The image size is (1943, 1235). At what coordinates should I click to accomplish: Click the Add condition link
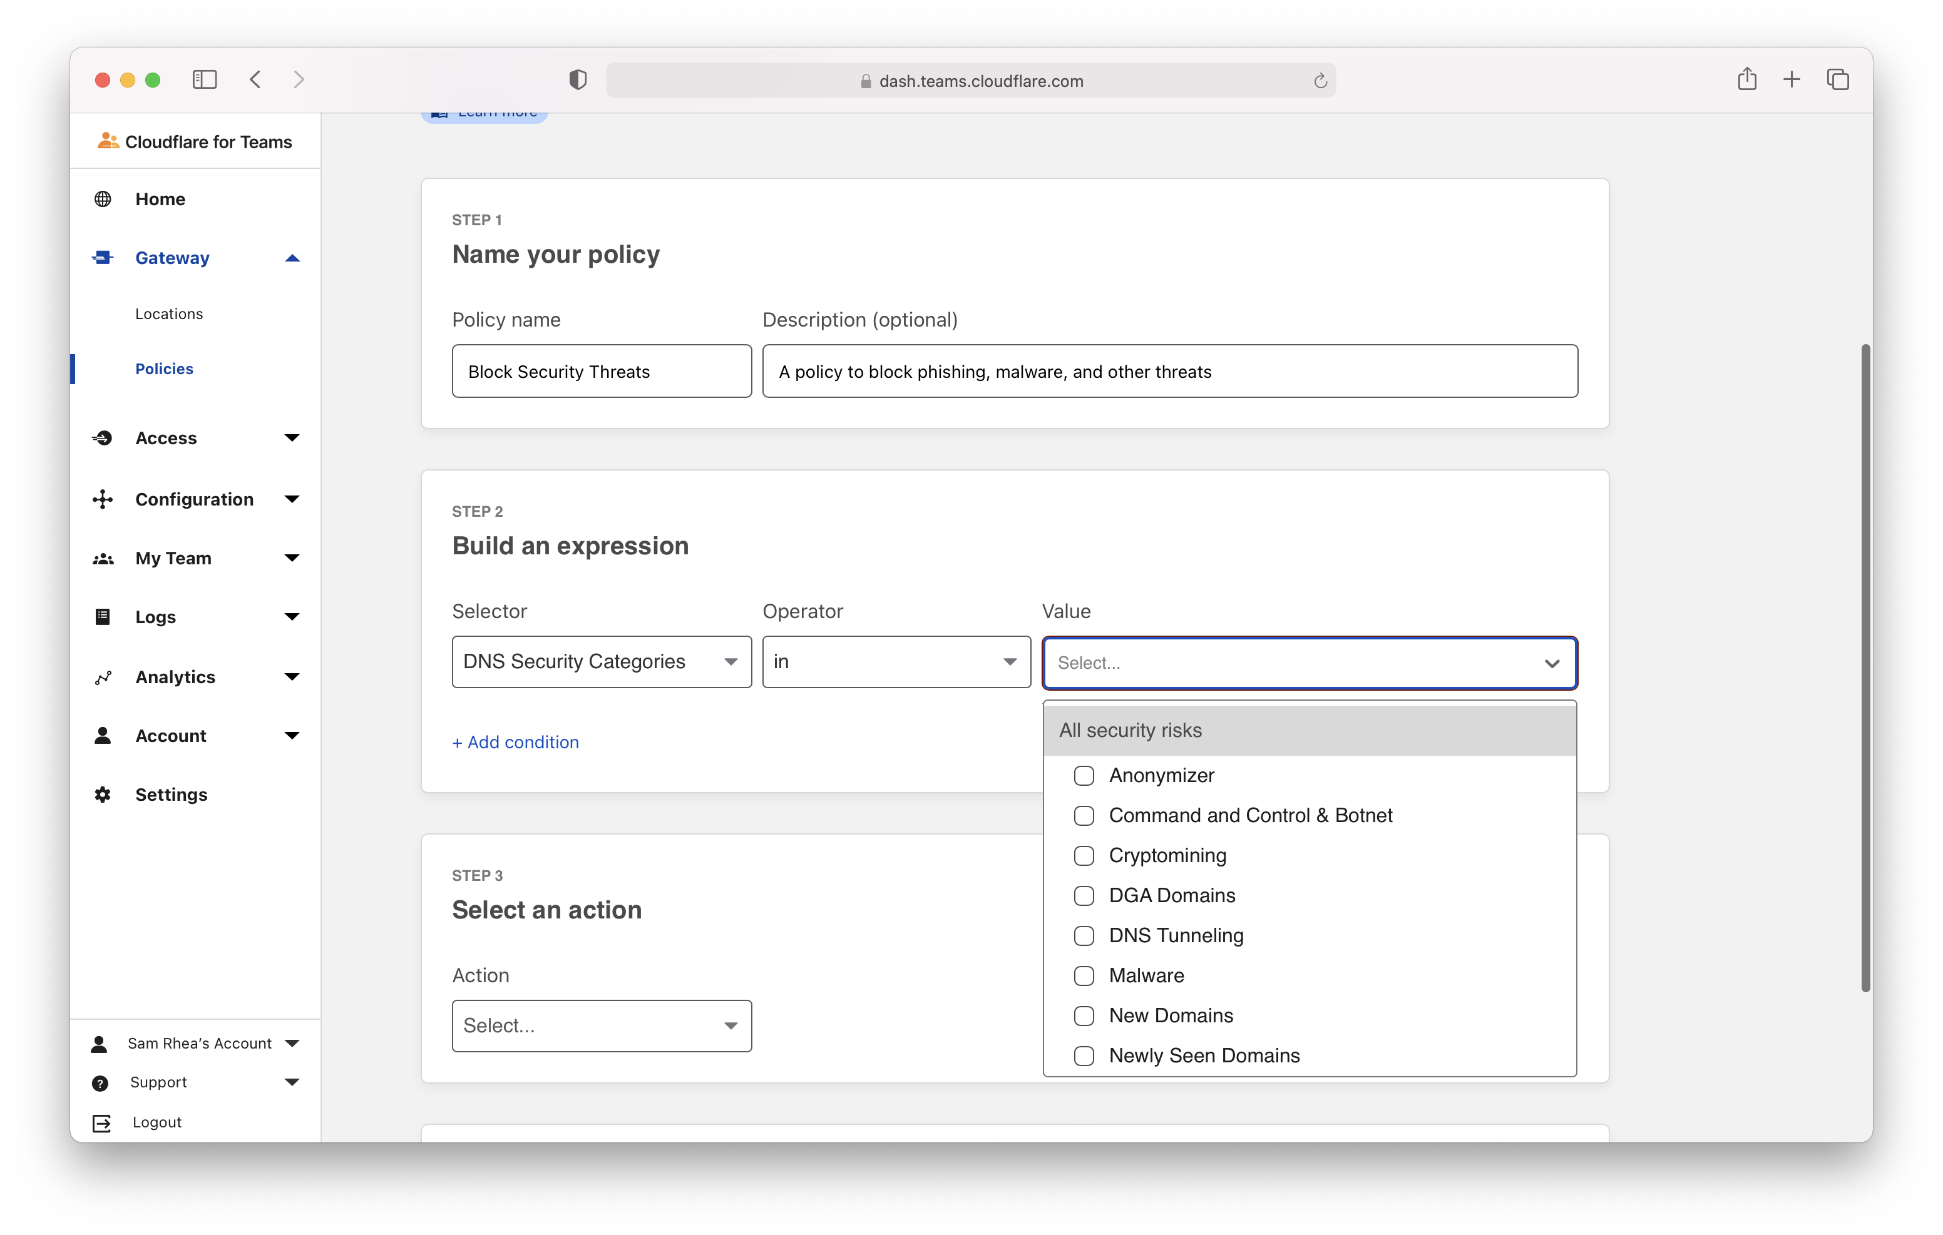516,742
